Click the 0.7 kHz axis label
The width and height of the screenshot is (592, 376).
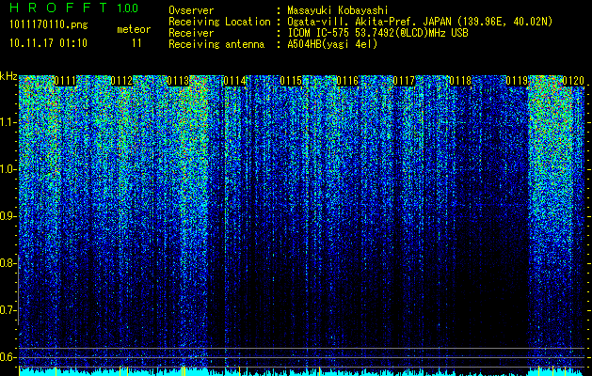click(x=8, y=310)
